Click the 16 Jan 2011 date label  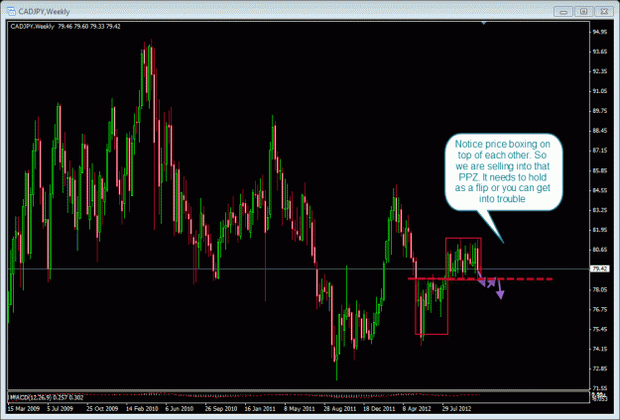click(x=260, y=408)
